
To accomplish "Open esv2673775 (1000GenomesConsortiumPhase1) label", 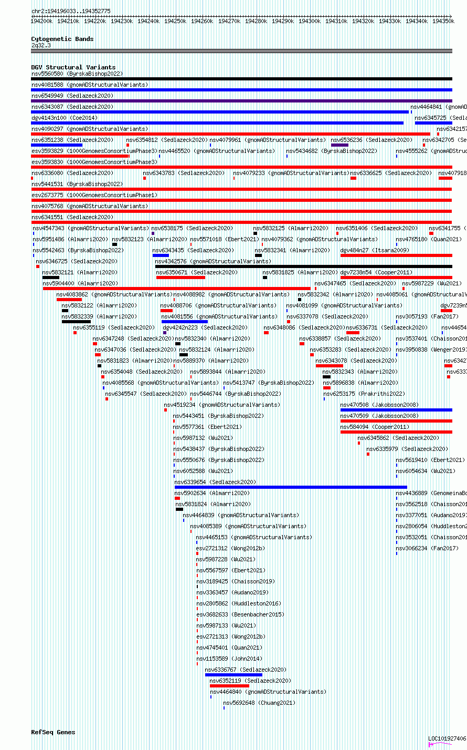I will 94,195.
